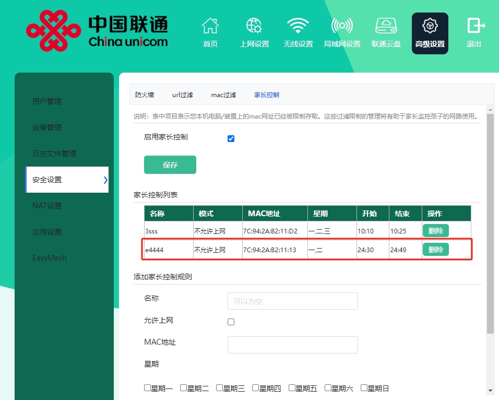Image resolution: width=499 pixels, height=400 pixels.
Task: Delete the e4444 rule
Action: pyautogui.click(x=436, y=250)
